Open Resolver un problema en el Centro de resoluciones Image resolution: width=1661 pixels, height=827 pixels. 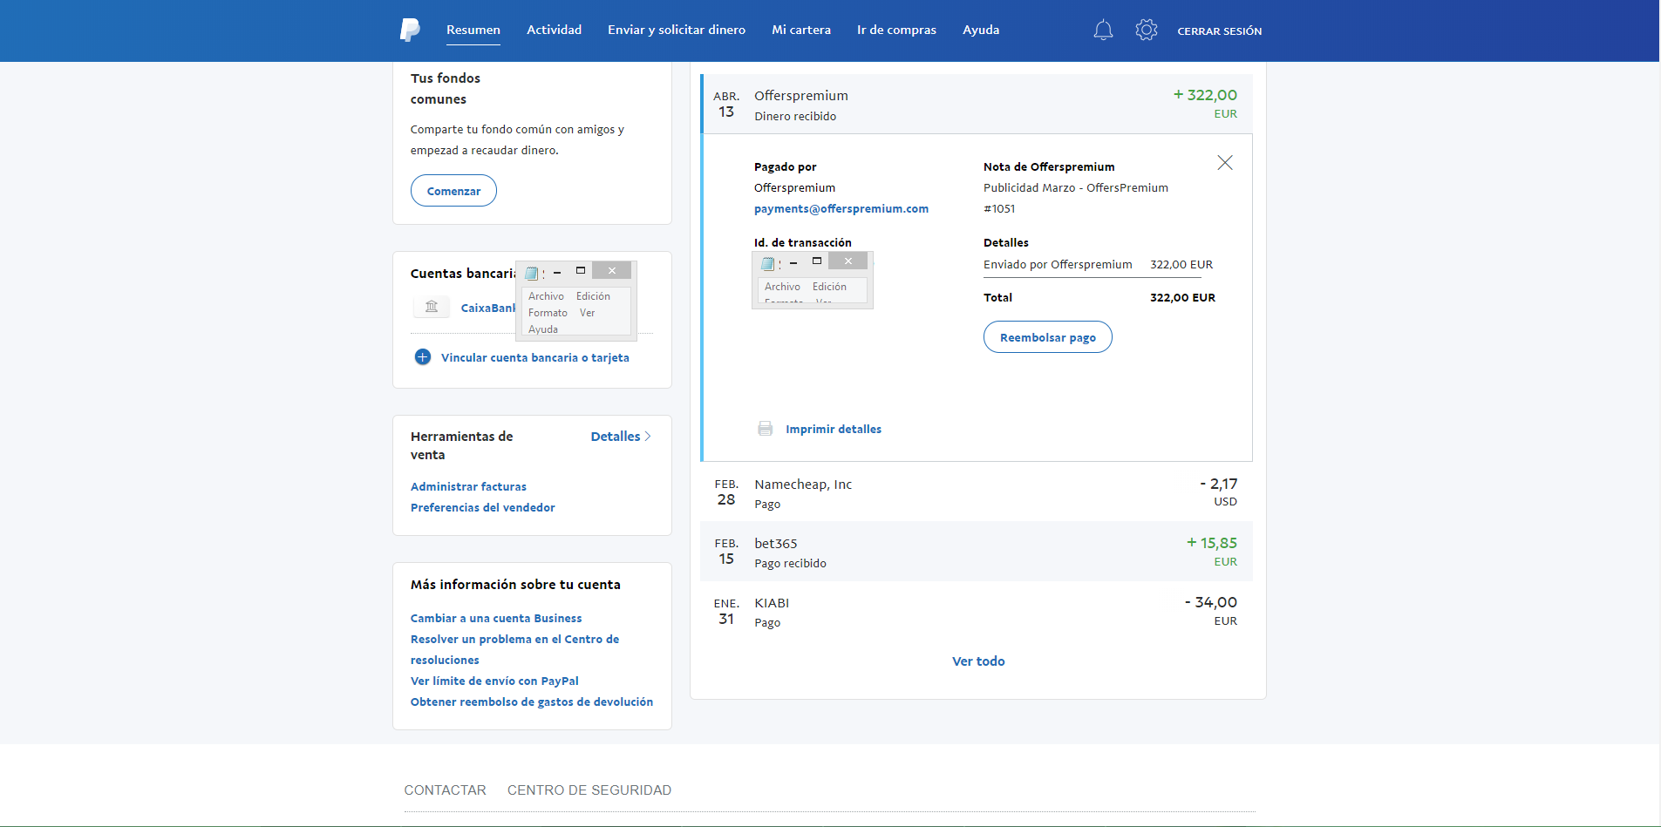[514, 649]
